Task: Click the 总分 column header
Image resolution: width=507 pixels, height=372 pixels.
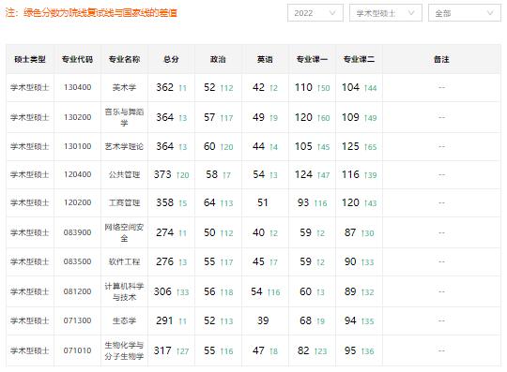Action: tap(171, 59)
